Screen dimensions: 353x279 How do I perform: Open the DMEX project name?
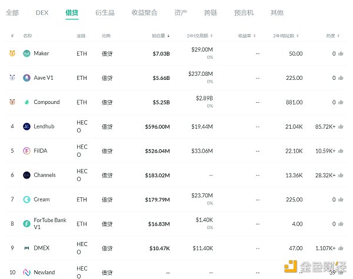click(41, 248)
